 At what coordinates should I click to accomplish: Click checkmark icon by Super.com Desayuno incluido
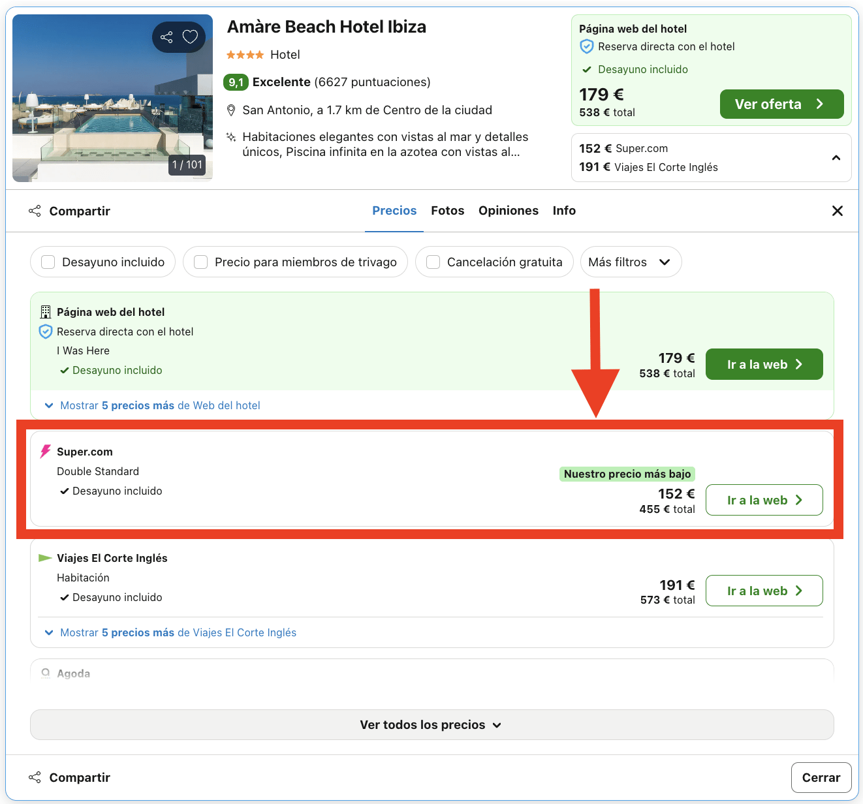point(64,491)
